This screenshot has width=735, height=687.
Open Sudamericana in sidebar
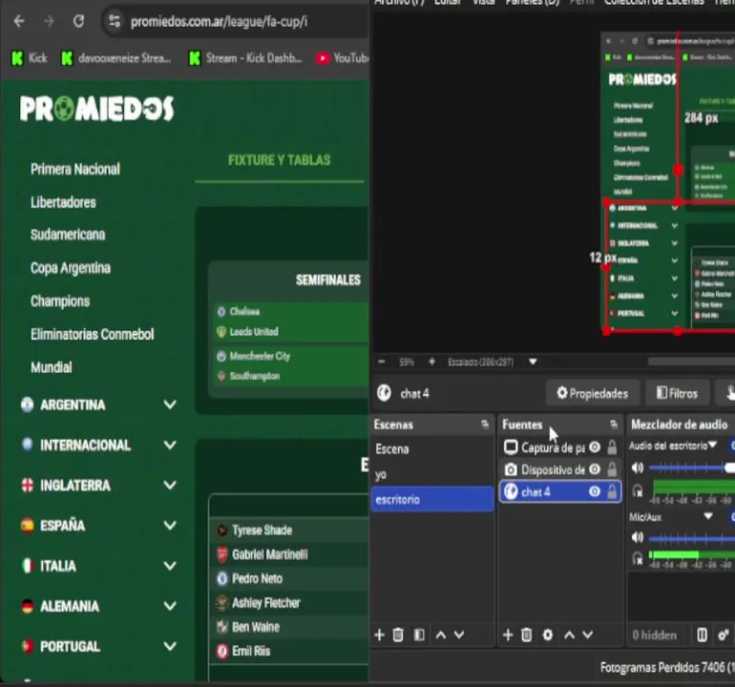68,235
